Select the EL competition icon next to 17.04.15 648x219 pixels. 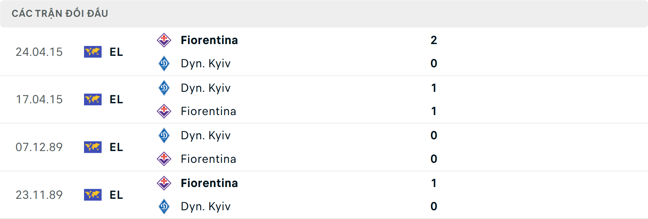93,99
